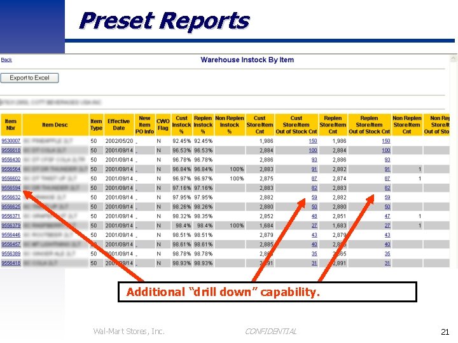Click the New Item PO Info header
Image resolution: width=458 pixels, height=343 pixels.
144,125
